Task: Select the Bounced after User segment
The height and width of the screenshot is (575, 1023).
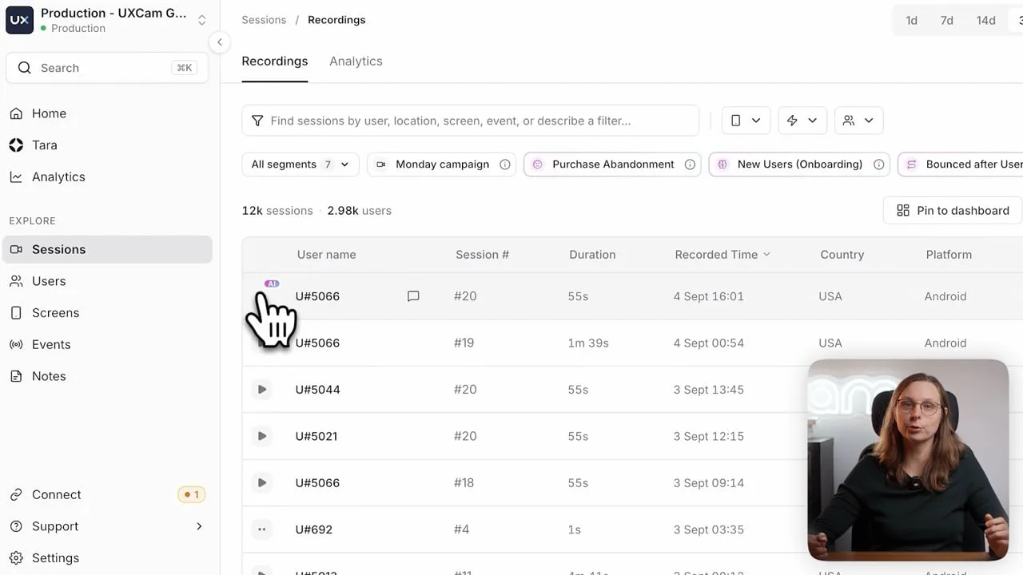Action: click(x=961, y=165)
